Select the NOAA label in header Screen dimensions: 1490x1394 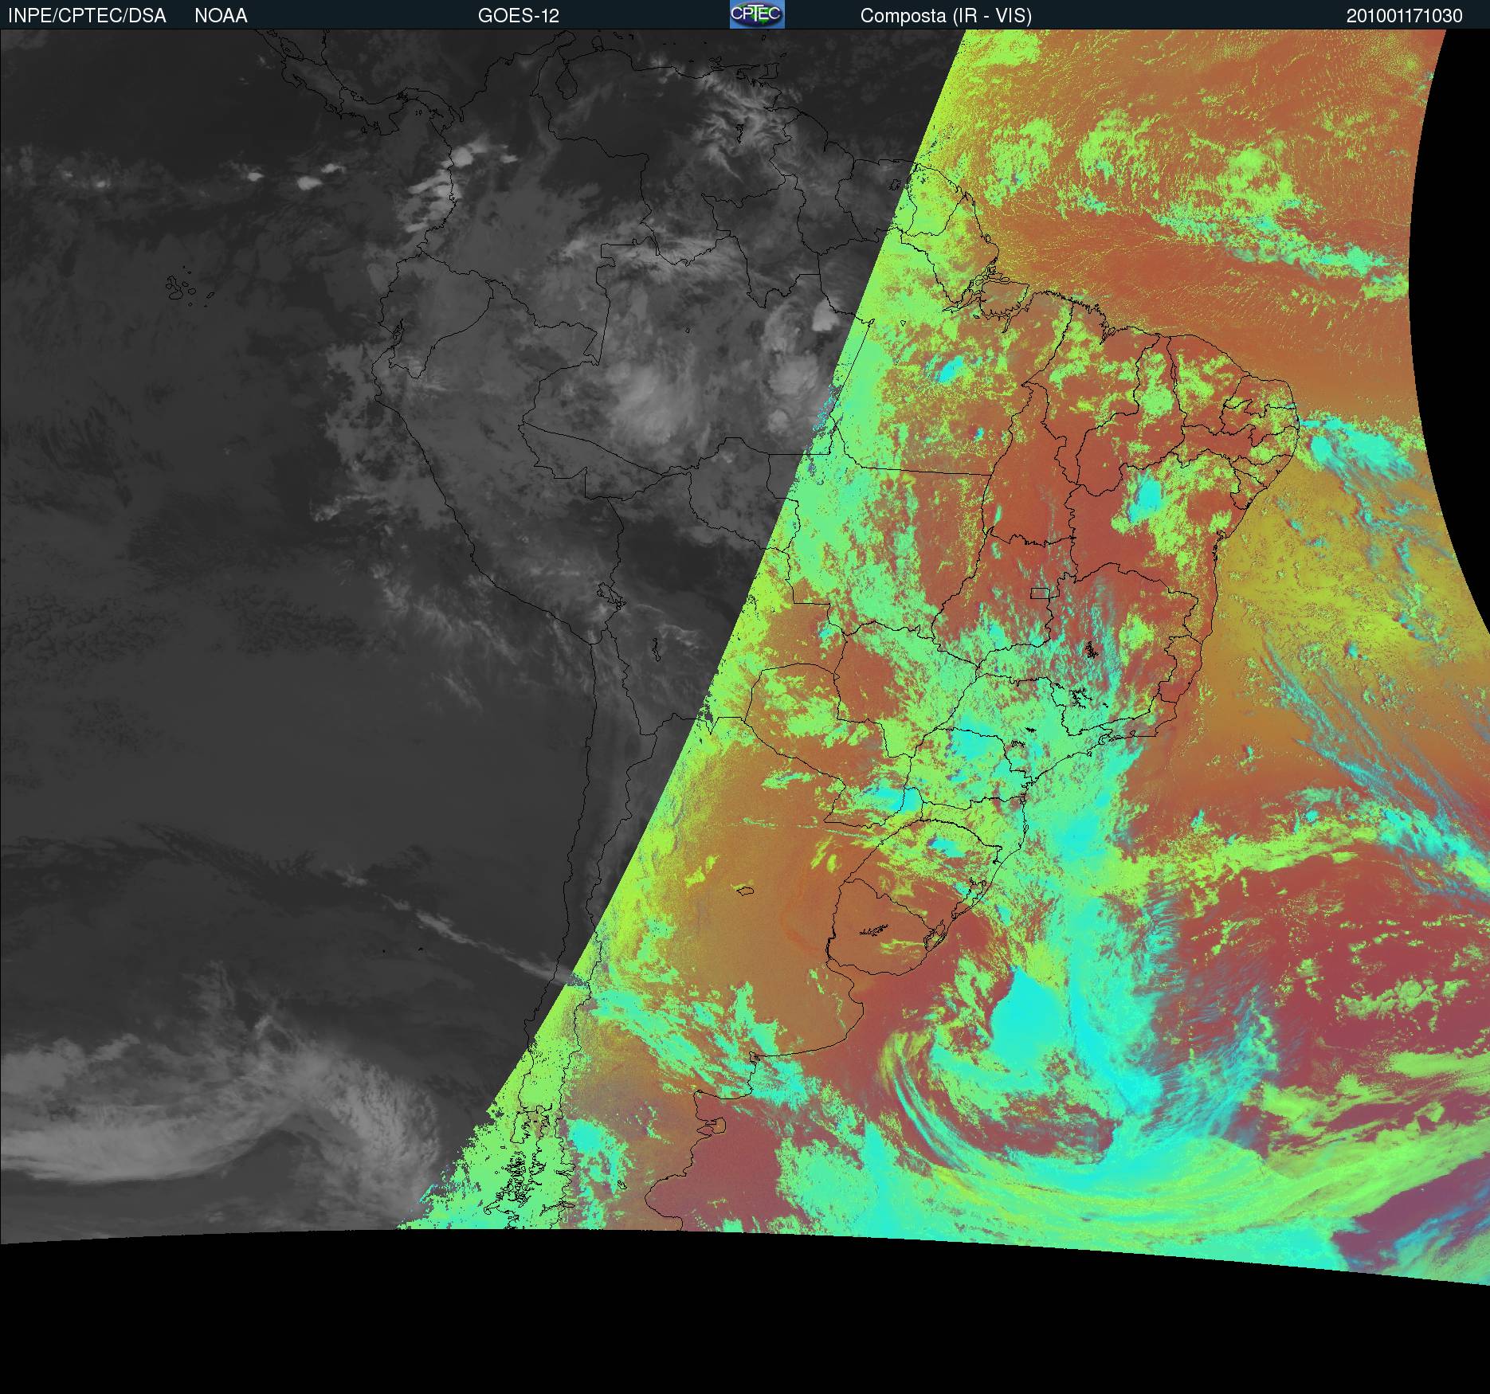point(221,16)
